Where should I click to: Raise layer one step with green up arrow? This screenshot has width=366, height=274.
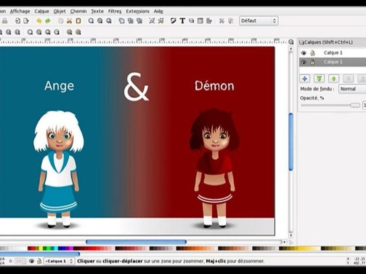(x=334, y=79)
